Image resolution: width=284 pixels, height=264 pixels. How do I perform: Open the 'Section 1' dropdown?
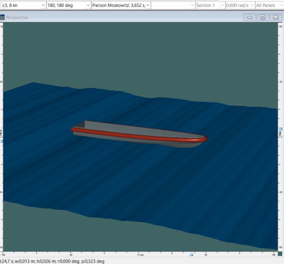coord(222,5)
